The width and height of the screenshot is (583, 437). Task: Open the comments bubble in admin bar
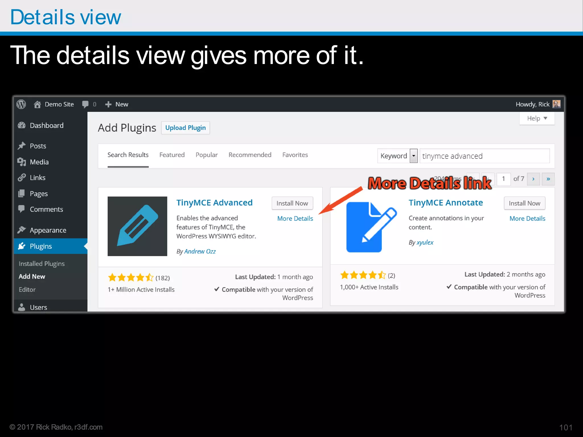[85, 104]
